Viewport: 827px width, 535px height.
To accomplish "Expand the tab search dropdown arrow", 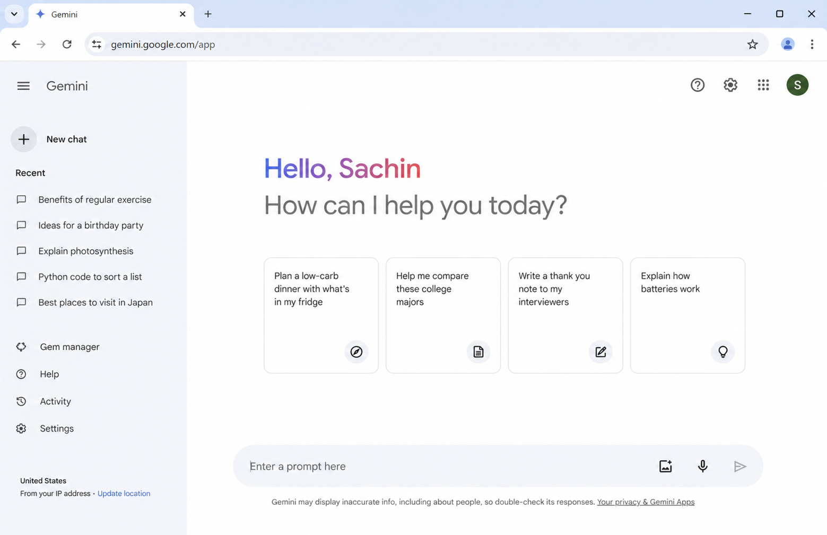I will click(x=14, y=14).
